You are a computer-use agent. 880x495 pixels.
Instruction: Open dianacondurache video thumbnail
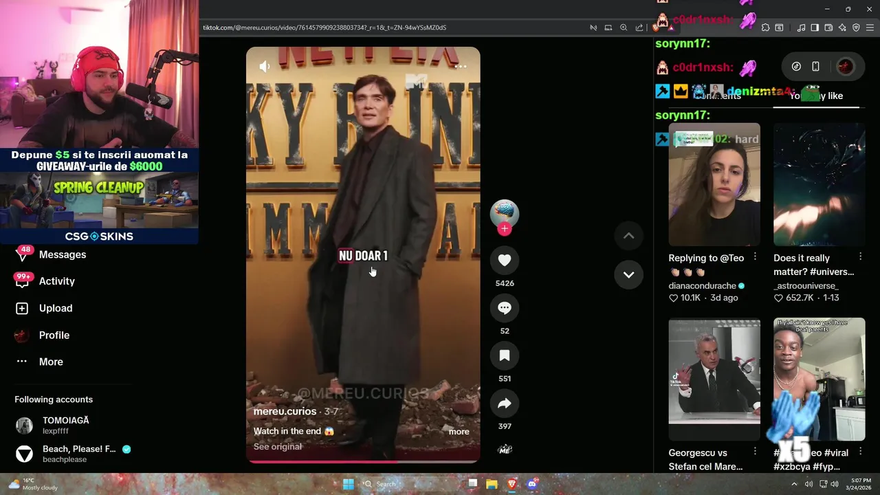(714, 184)
